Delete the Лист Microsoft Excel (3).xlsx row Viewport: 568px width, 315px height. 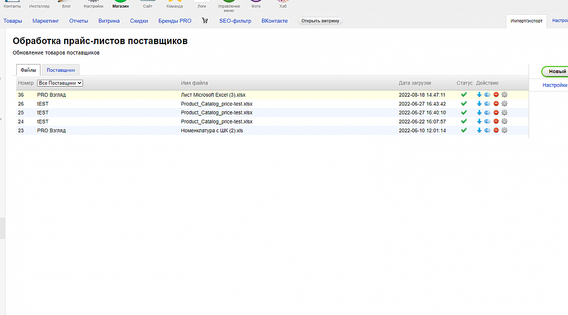(x=496, y=95)
